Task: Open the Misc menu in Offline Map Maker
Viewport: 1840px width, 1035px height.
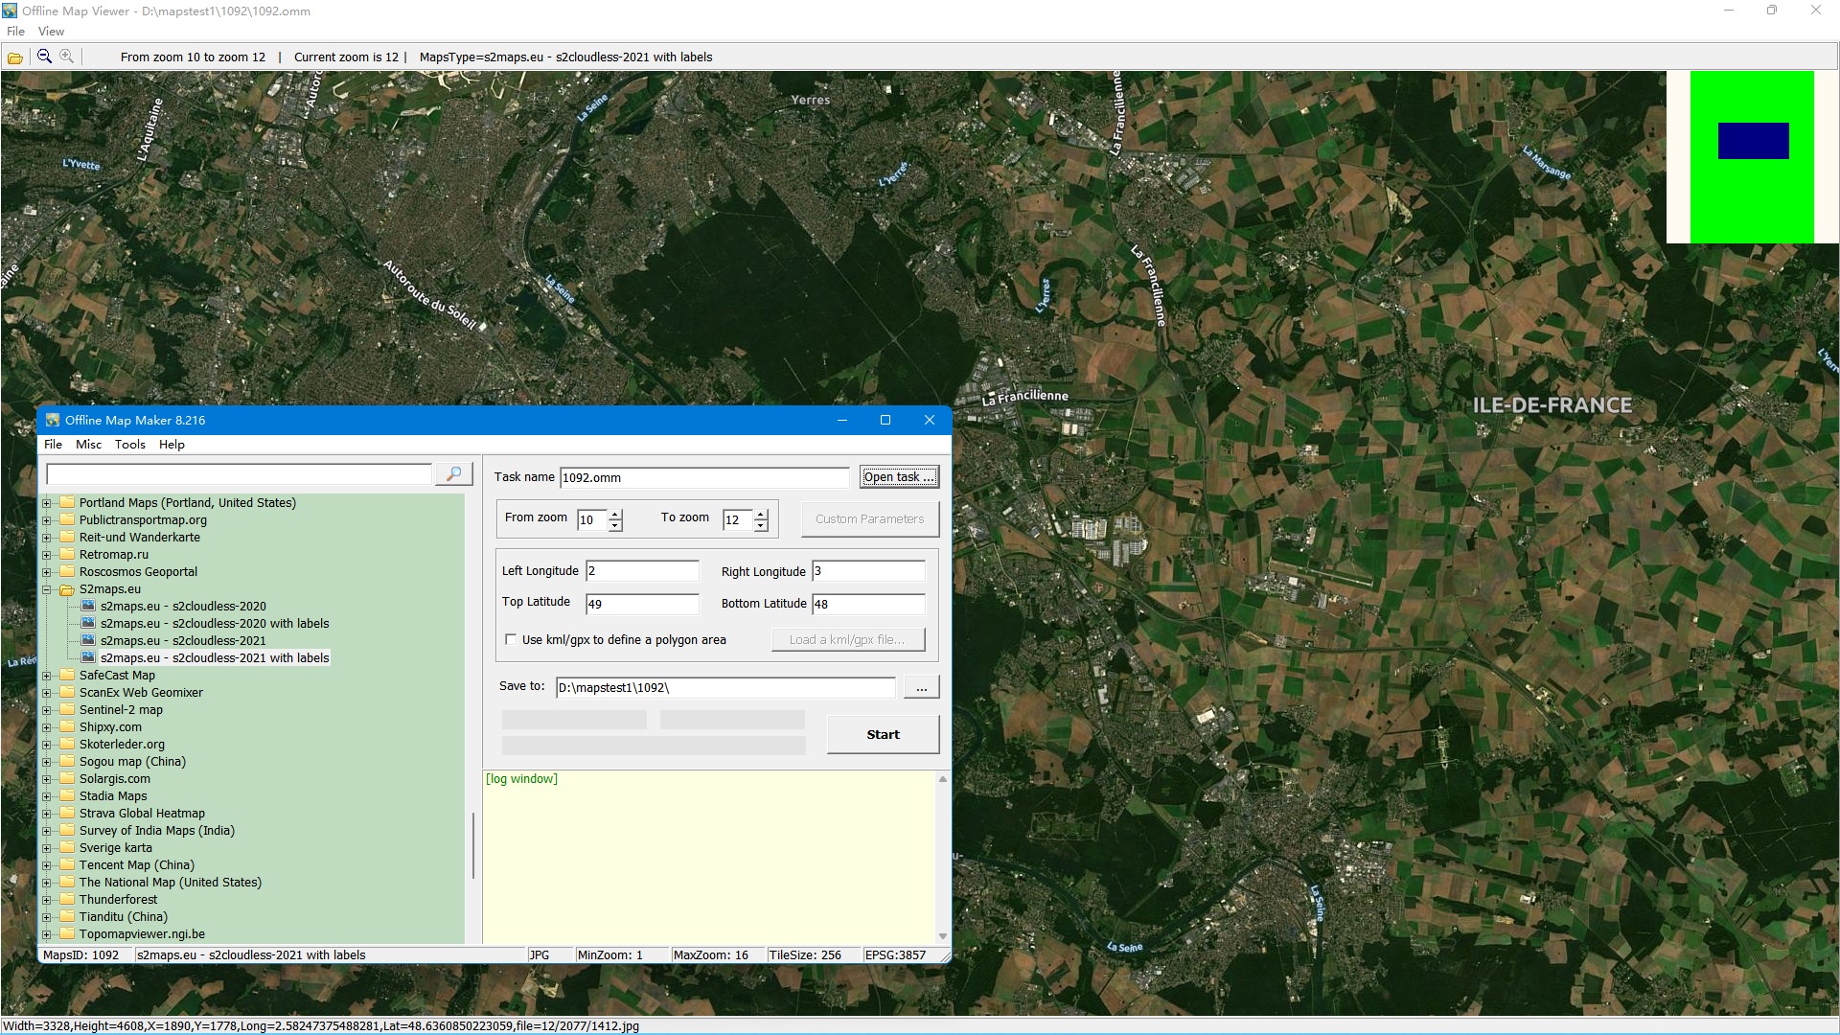Action: (x=88, y=445)
